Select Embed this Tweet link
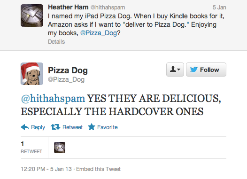The width and height of the screenshot is (247, 179). pyautogui.click(x=99, y=169)
